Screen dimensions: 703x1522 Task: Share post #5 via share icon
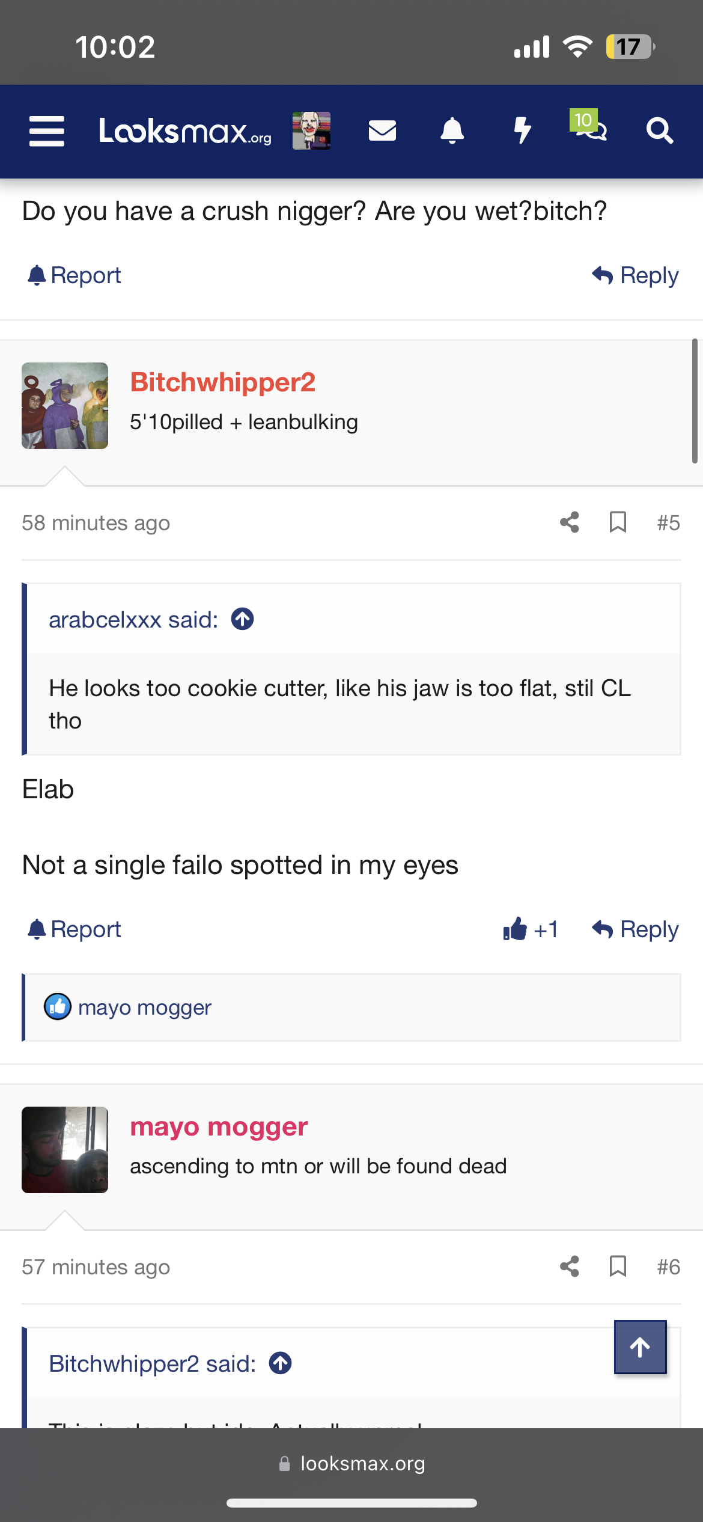tap(569, 522)
